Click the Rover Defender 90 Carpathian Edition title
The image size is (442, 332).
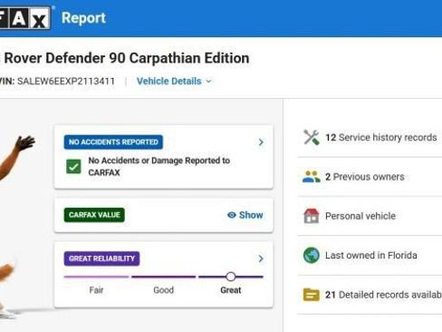pyautogui.click(x=127, y=58)
